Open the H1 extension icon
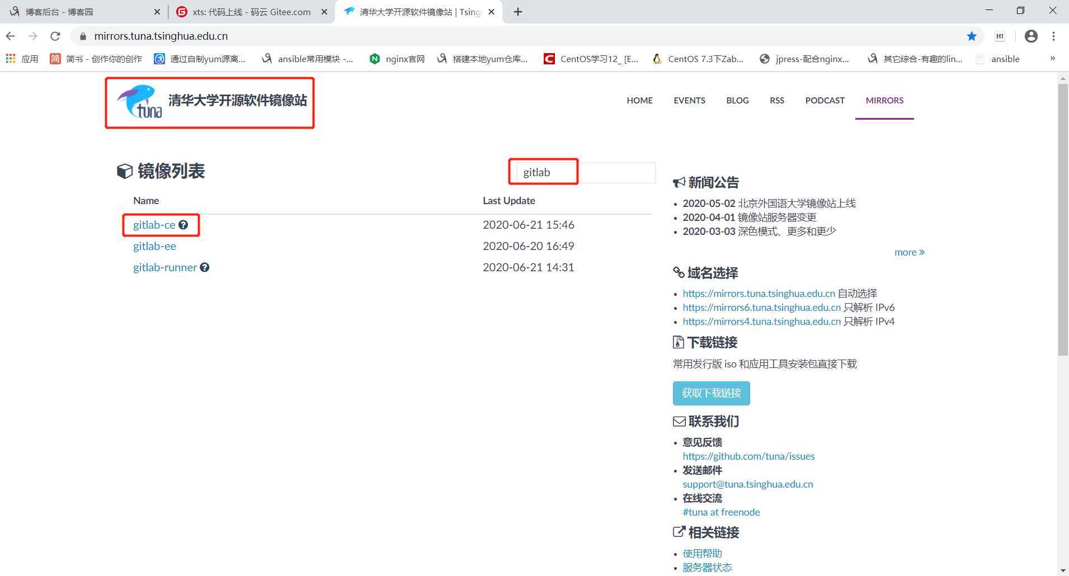The height and width of the screenshot is (576, 1069). click(x=1000, y=36)
